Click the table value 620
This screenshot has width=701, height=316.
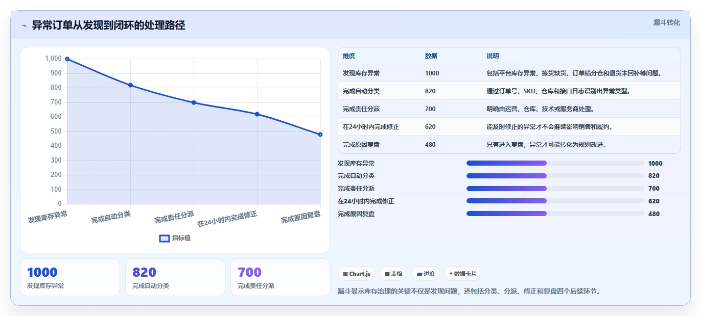point(430,127)
